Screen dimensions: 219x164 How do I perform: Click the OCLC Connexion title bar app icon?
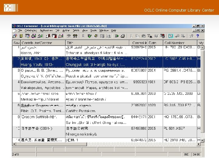click(x=14, y=26)
